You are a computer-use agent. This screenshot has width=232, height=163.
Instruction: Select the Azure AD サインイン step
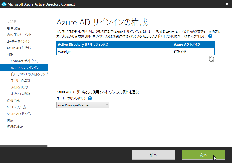[24, 68]
